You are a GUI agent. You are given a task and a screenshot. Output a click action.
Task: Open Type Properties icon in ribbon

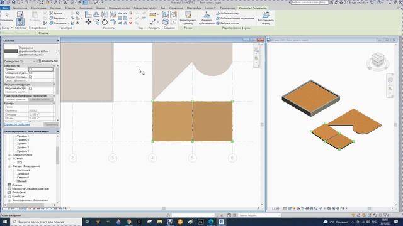(x=20, y=14)
